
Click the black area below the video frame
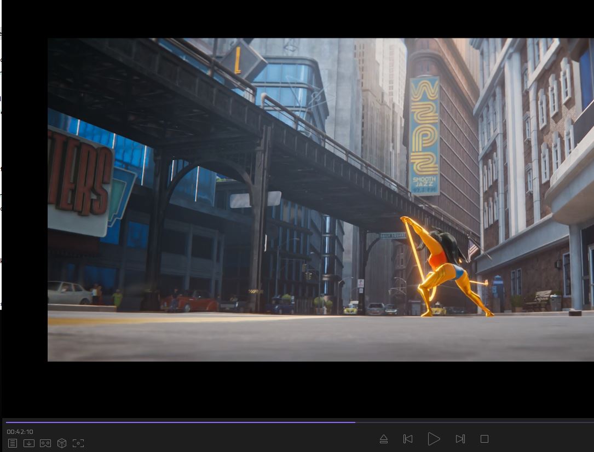pos(296,389)
